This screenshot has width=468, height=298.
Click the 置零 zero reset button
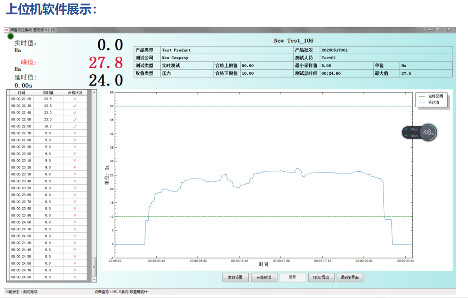tap(292, 277)
